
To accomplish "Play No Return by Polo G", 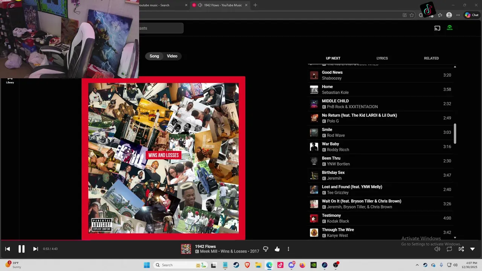I will [x=380, y=118].
